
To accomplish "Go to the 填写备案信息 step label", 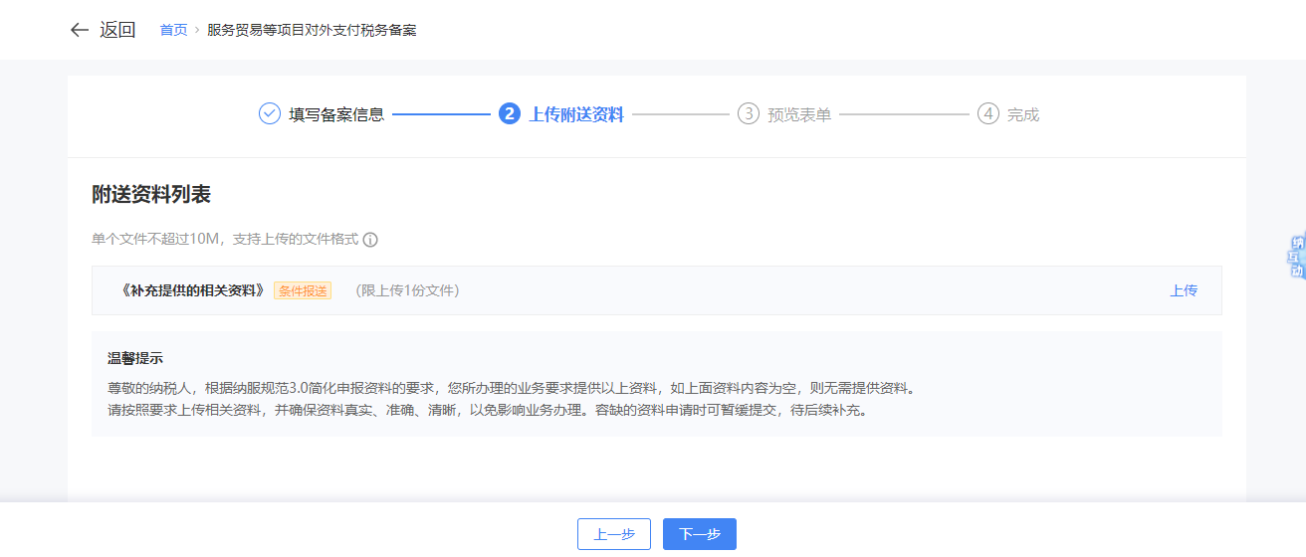I will (336, 114).
